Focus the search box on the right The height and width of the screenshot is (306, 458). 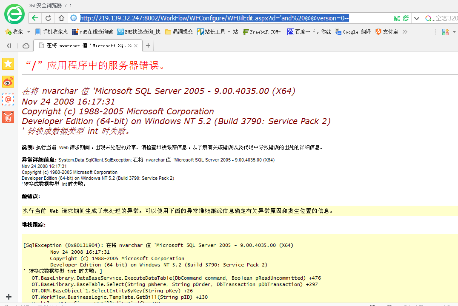click(447, 18)
